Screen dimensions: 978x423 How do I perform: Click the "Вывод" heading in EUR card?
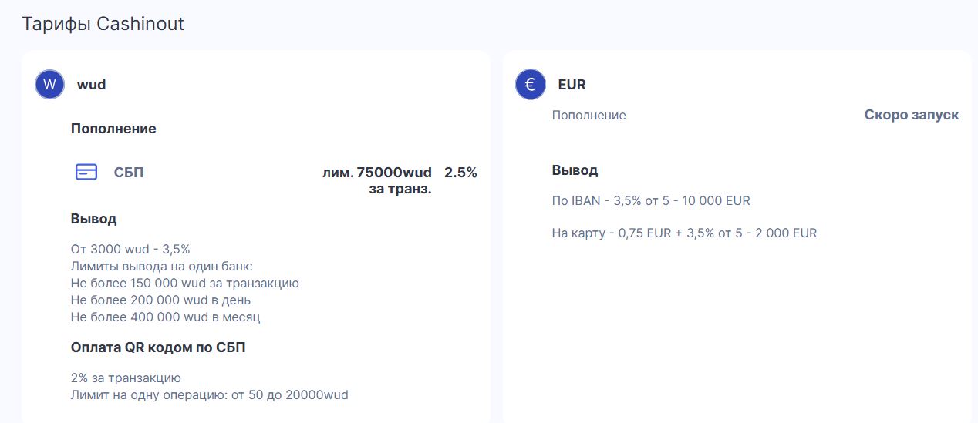(x=575, y=170)
